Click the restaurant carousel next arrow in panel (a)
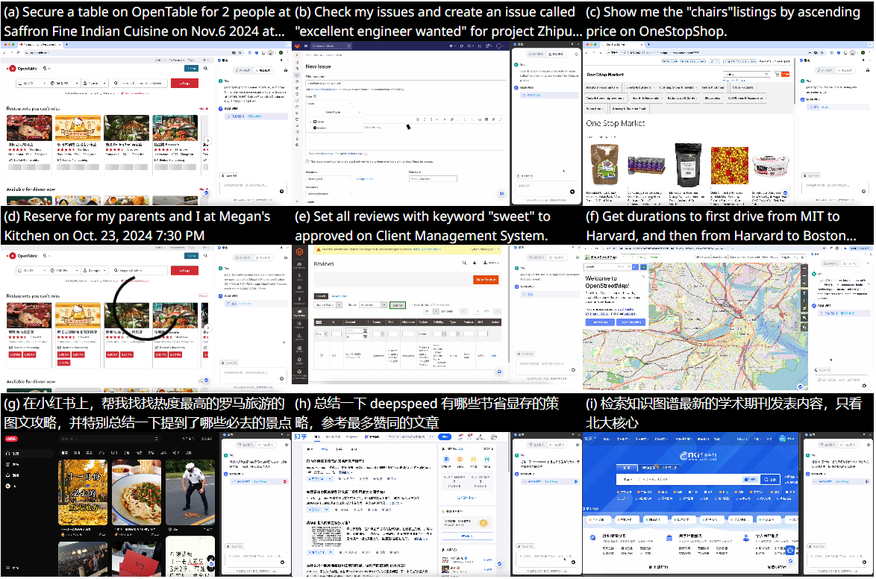The height and width of the screenshot is (579, 876). click(208, 141)
